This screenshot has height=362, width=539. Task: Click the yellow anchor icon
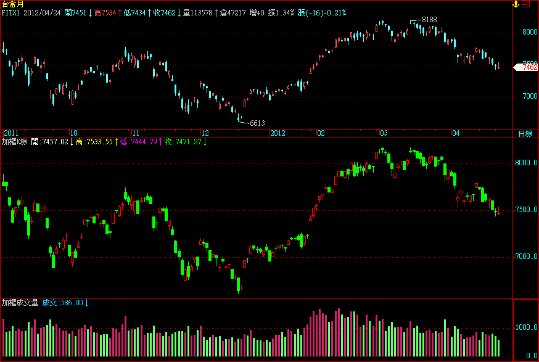pyautogui.click(x=516, y=4)
